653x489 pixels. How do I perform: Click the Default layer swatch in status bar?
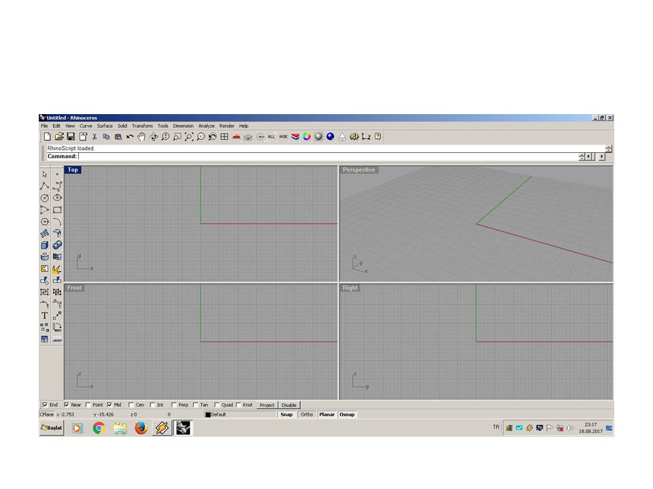[x=208, y=414]
